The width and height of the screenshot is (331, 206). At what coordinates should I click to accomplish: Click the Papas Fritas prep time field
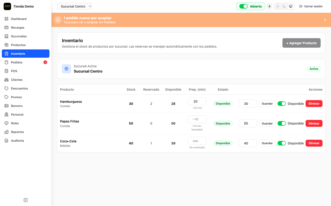(197, 119)
